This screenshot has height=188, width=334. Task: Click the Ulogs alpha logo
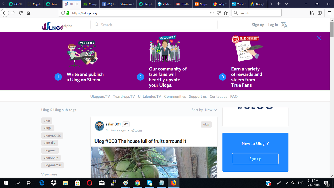57,26
